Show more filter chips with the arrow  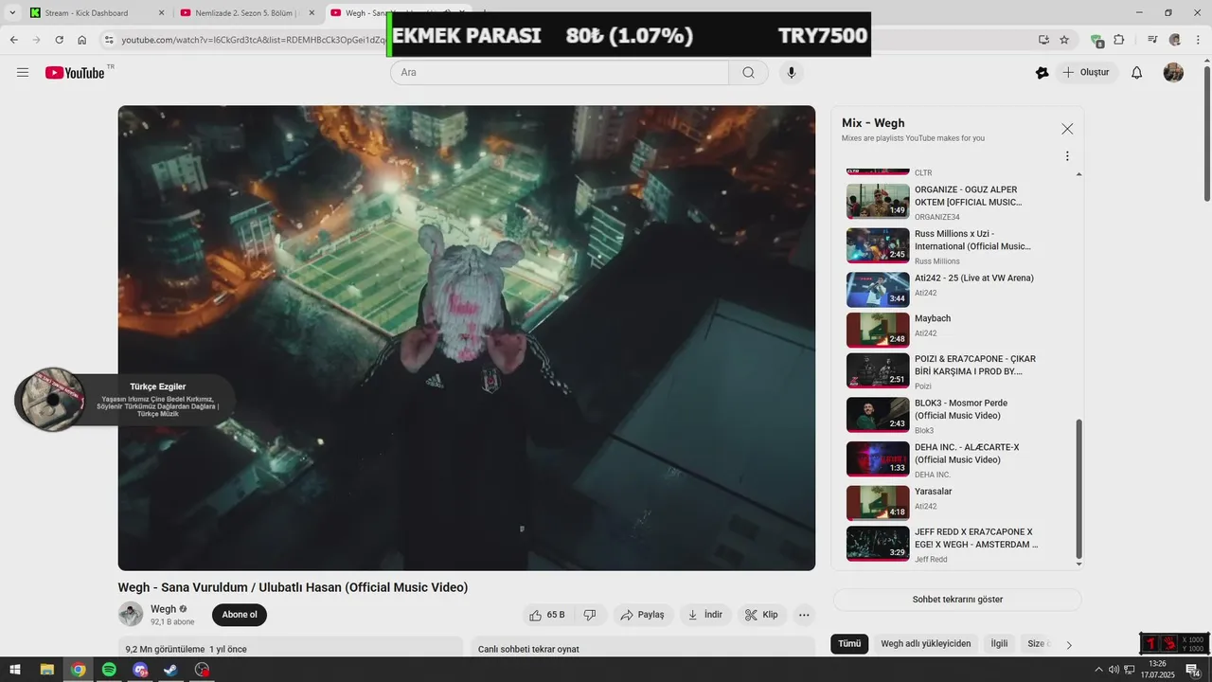click(1069, 645)
